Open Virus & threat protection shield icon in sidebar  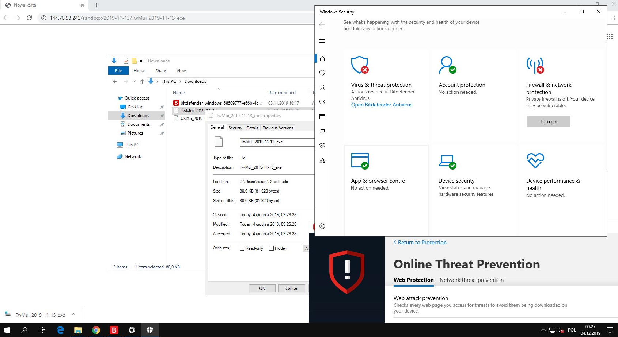pyautogui.click(x=322, y=73)
